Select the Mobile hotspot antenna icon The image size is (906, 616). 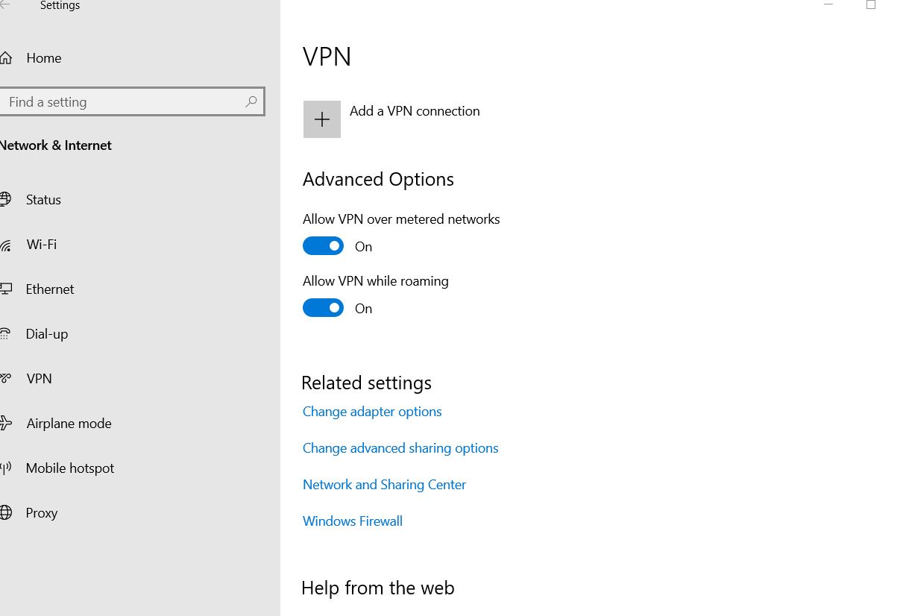click(5, 468)
